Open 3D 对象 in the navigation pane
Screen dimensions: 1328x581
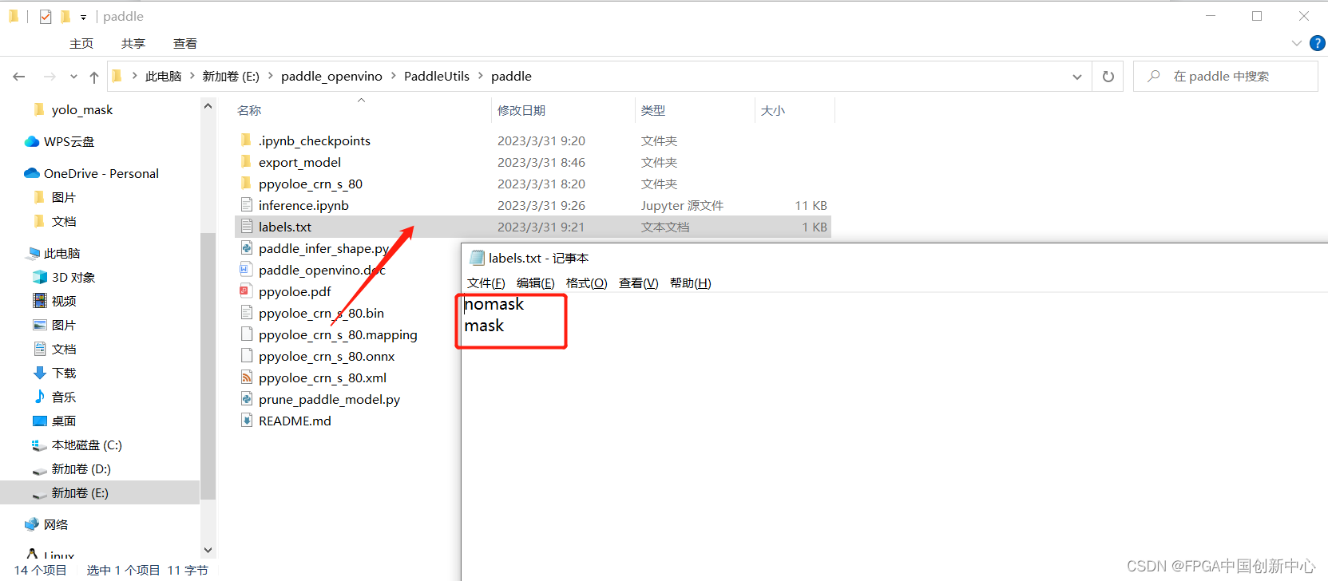(x=73, y=277)
